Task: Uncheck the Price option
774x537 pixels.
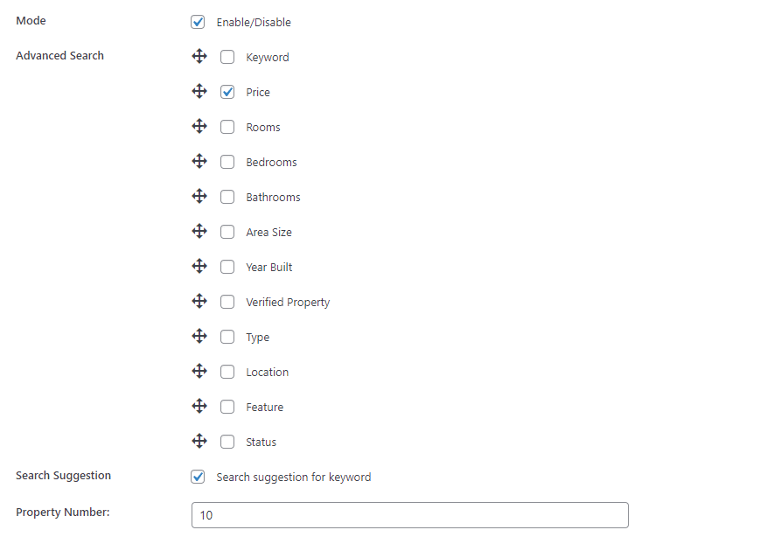Action: click(x=227, y=91)
